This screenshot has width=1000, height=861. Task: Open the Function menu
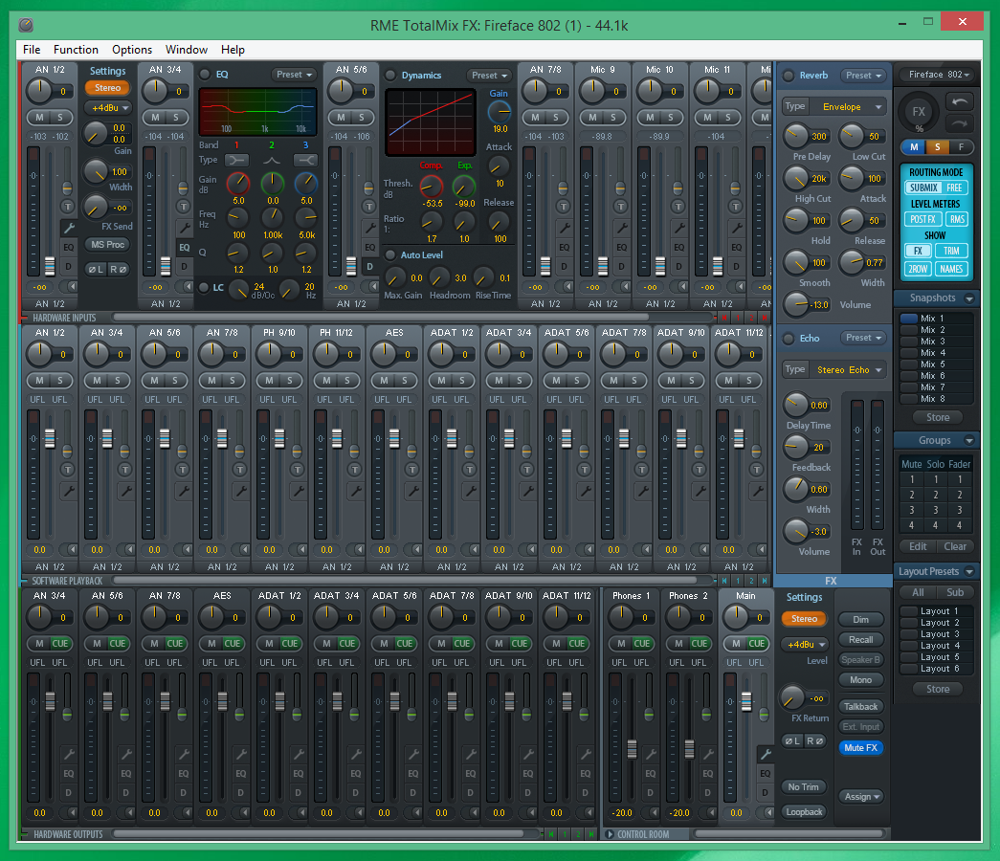[76, 50]
